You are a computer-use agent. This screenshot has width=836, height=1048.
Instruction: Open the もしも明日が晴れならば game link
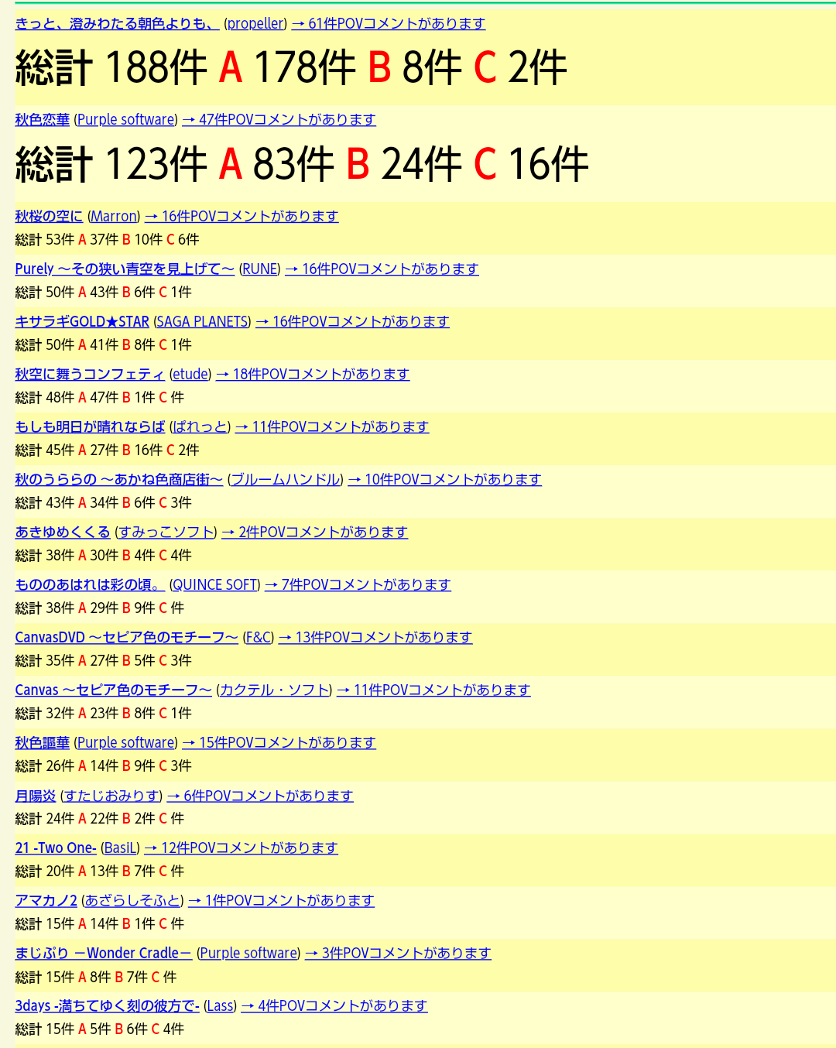click(90, 427)
